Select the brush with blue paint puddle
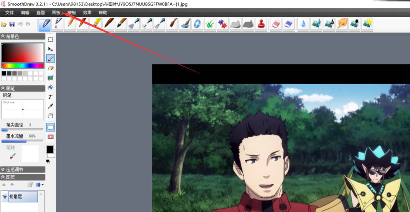The height and width of the screenshot is (212, 410). tap(185, 24)
